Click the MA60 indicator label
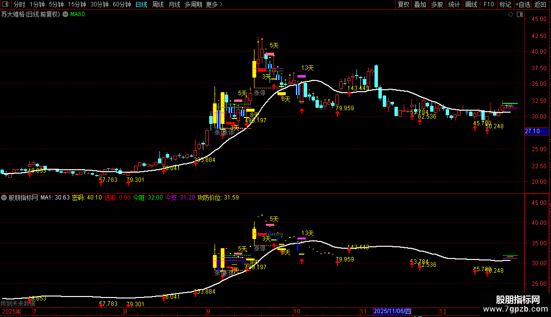Screen dimensions: 551x317 (78, 15)
